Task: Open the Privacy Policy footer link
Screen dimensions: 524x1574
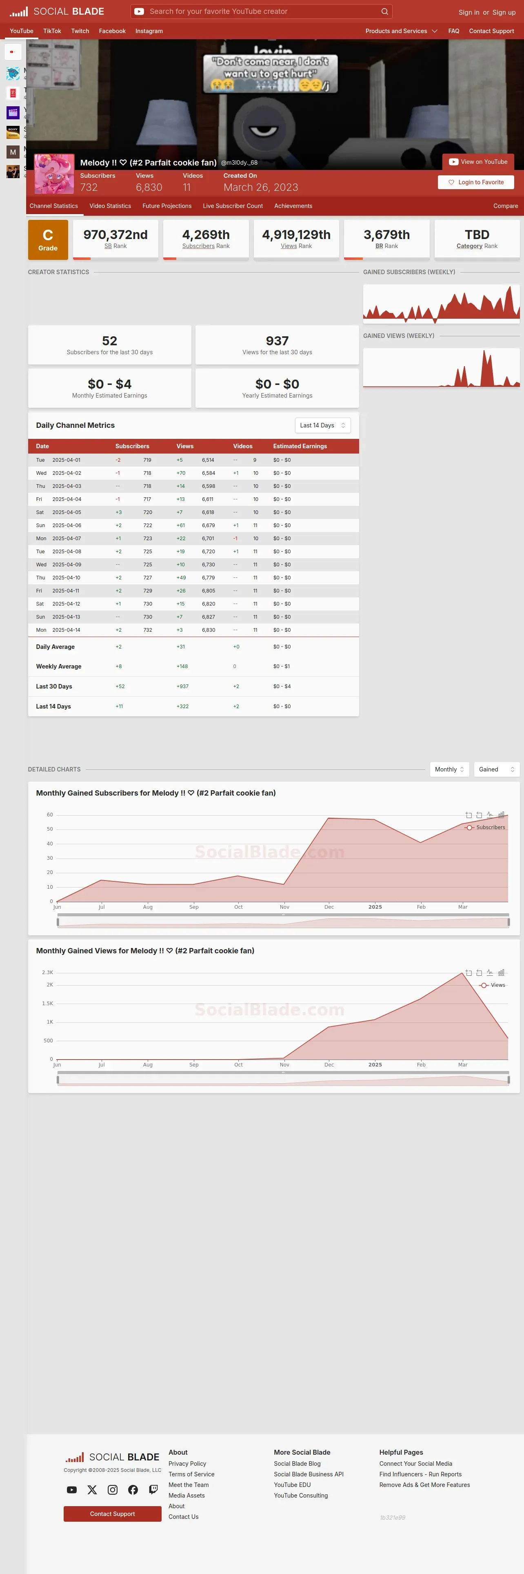Action: pyautogui.click(x=187, y=1463)
